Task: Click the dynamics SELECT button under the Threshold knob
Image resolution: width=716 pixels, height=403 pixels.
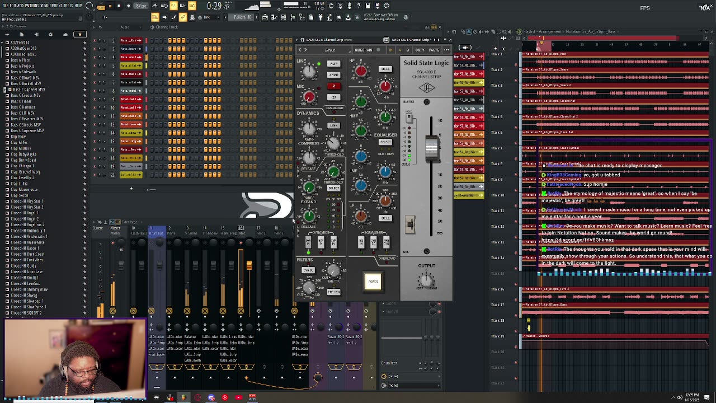Action: [333, 189]
